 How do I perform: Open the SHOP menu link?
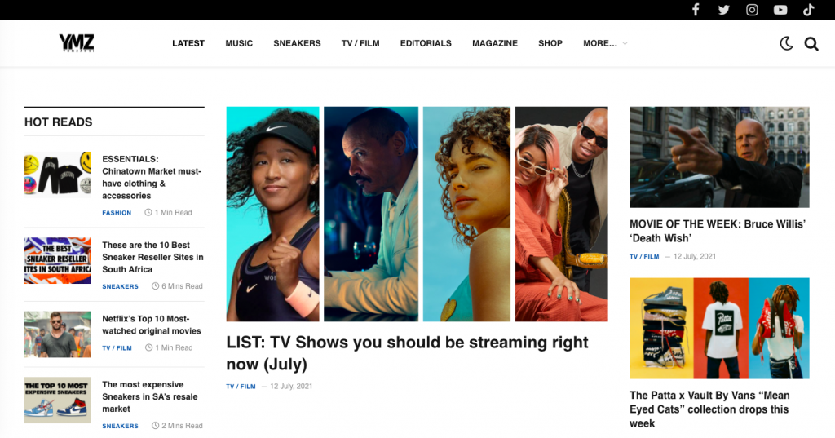coord(550,43)
